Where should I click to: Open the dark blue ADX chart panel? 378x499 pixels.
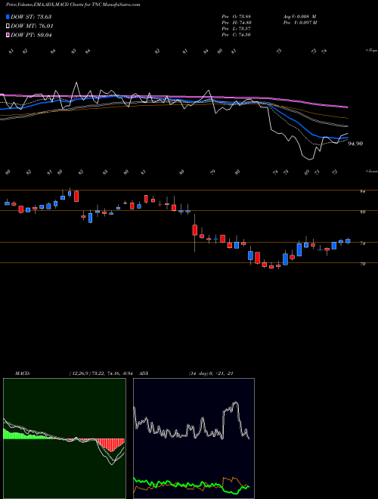[194, 439]
